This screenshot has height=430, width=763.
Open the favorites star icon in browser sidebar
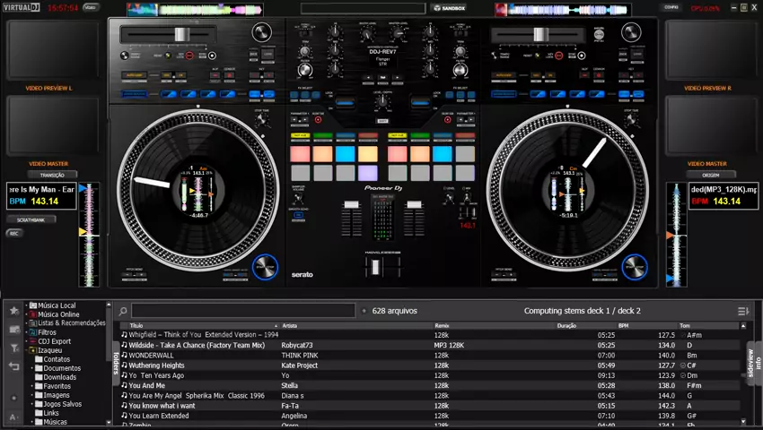(x=13, y=311)
